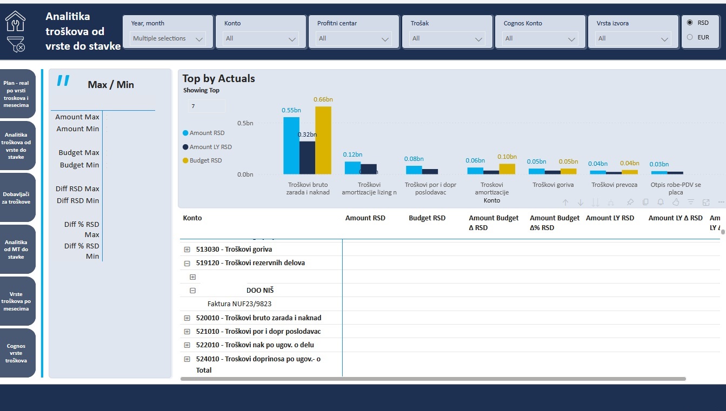Open the home icon with wrench
The height and width of the screenshot is (411, 726).
[x=15, y=21]
